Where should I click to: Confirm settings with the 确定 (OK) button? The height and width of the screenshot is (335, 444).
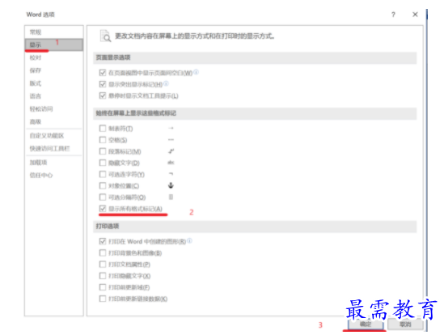click(x=366, y=324)
